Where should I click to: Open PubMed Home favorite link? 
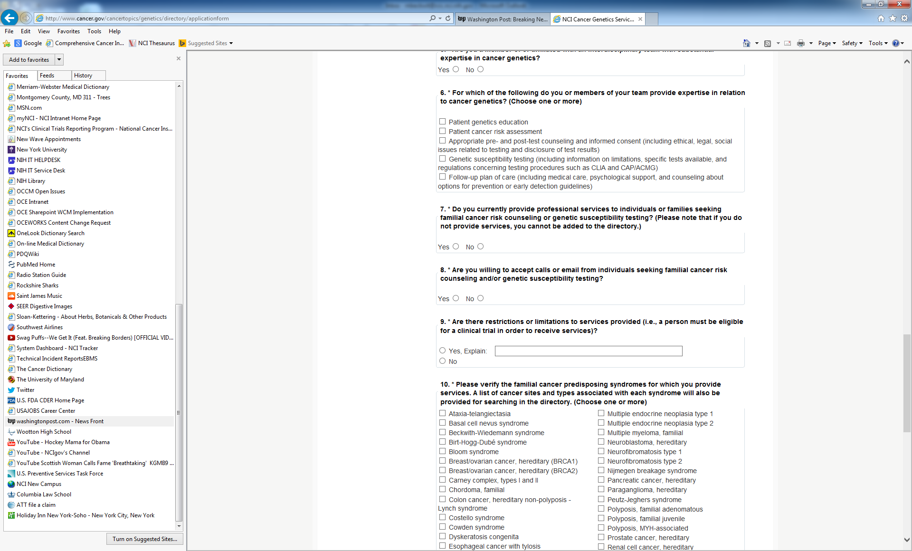pos(36,265)
